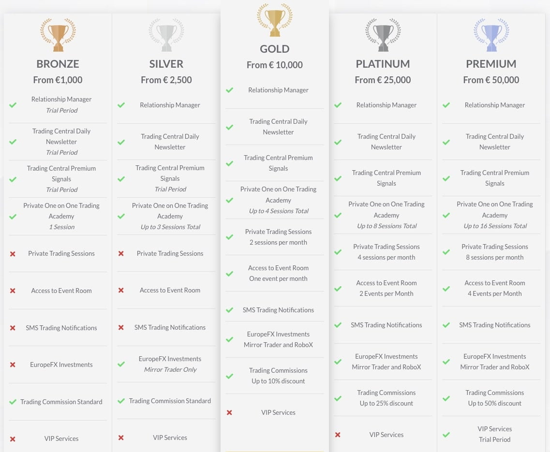This screenshot has height=452, width=550.
Task: Click the Silver trophy icon
Action: pyautogui.click(x=166, y=35)
